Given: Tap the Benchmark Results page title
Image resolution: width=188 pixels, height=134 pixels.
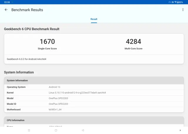Looking at the screenshot, I should (27, 10).
